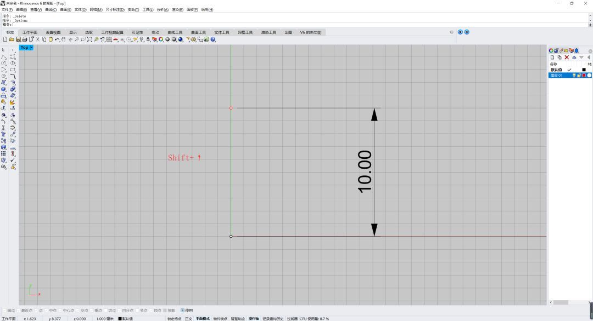Open the 文件(F) menu
This screenshot has height=321, width=593.
point(7,10)
